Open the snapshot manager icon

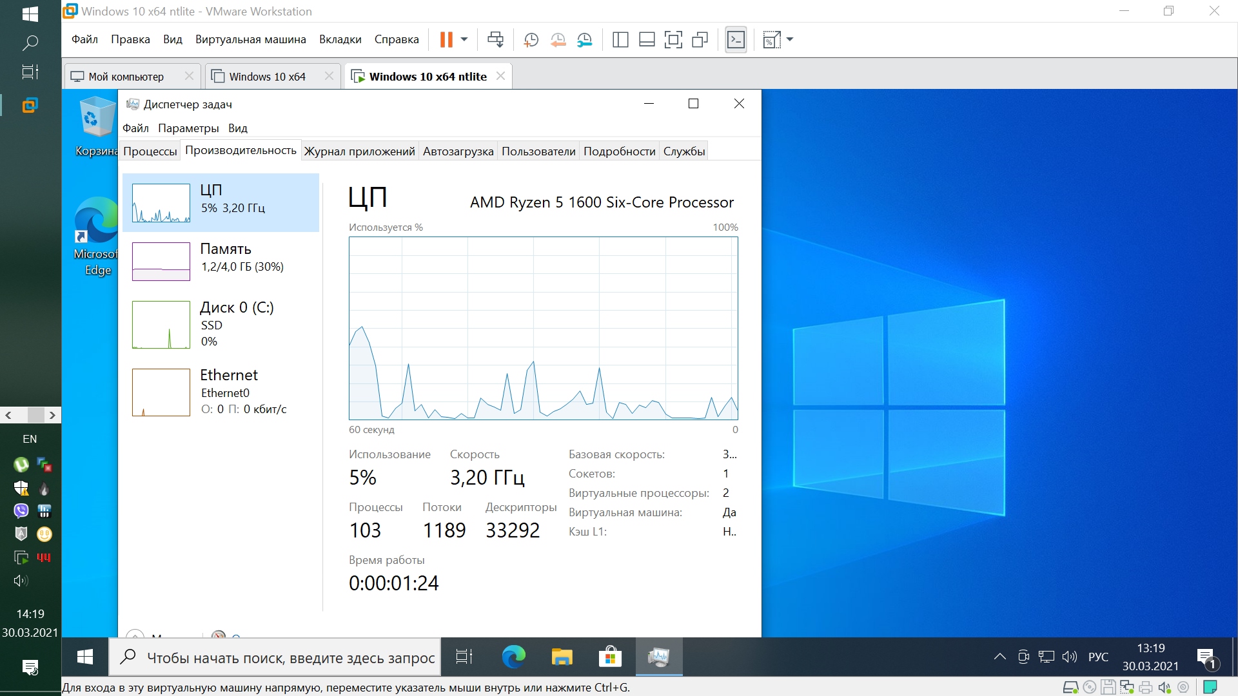pyautogui.click(x=585, y=40)
